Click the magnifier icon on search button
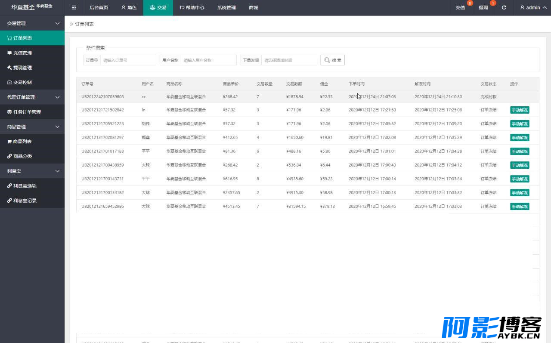The width and height of the screenshot is (551, 343). [x=327, y=60]
